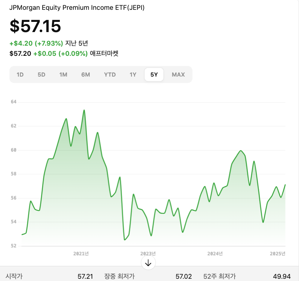
Task: Click the 54 y-axis label
Action: tap(14, 222)
